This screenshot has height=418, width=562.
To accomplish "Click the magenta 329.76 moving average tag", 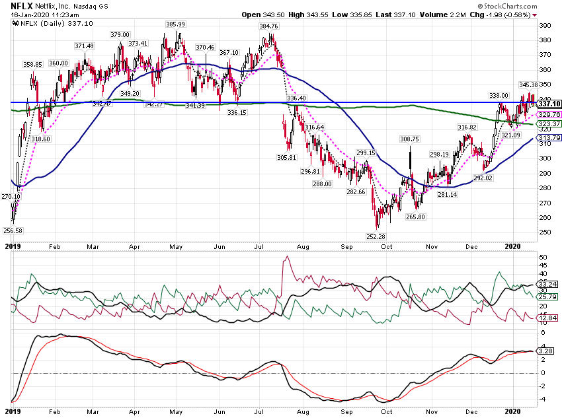I will [549, 114].
